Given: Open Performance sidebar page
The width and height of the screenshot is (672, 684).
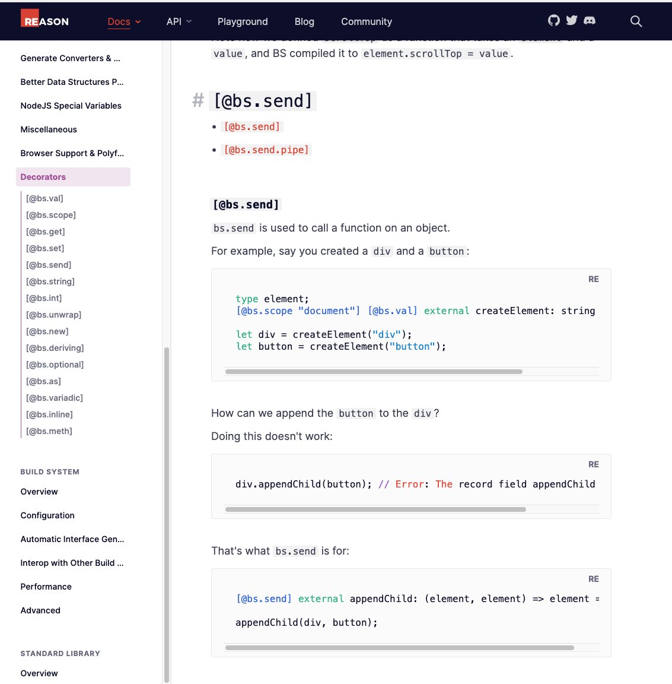Looking at the screenshot, I should click(x=46, y=587).
